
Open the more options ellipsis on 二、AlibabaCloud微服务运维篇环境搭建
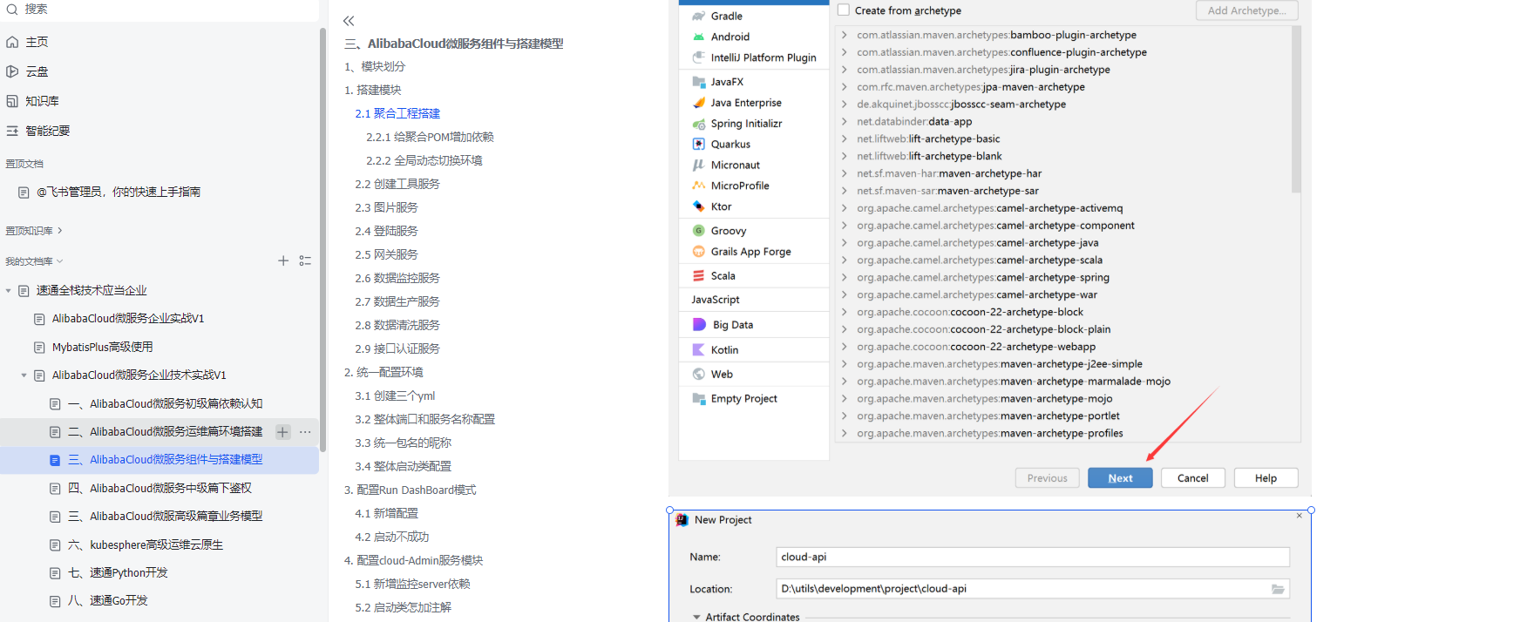pos(305,432)
